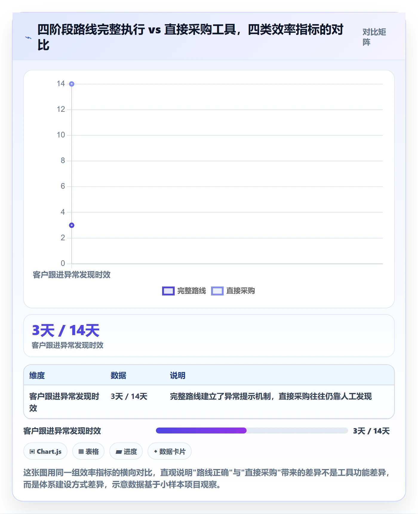Click the 直接采购 legend label
The image size is (418, 514).
[x=240, y=291]
